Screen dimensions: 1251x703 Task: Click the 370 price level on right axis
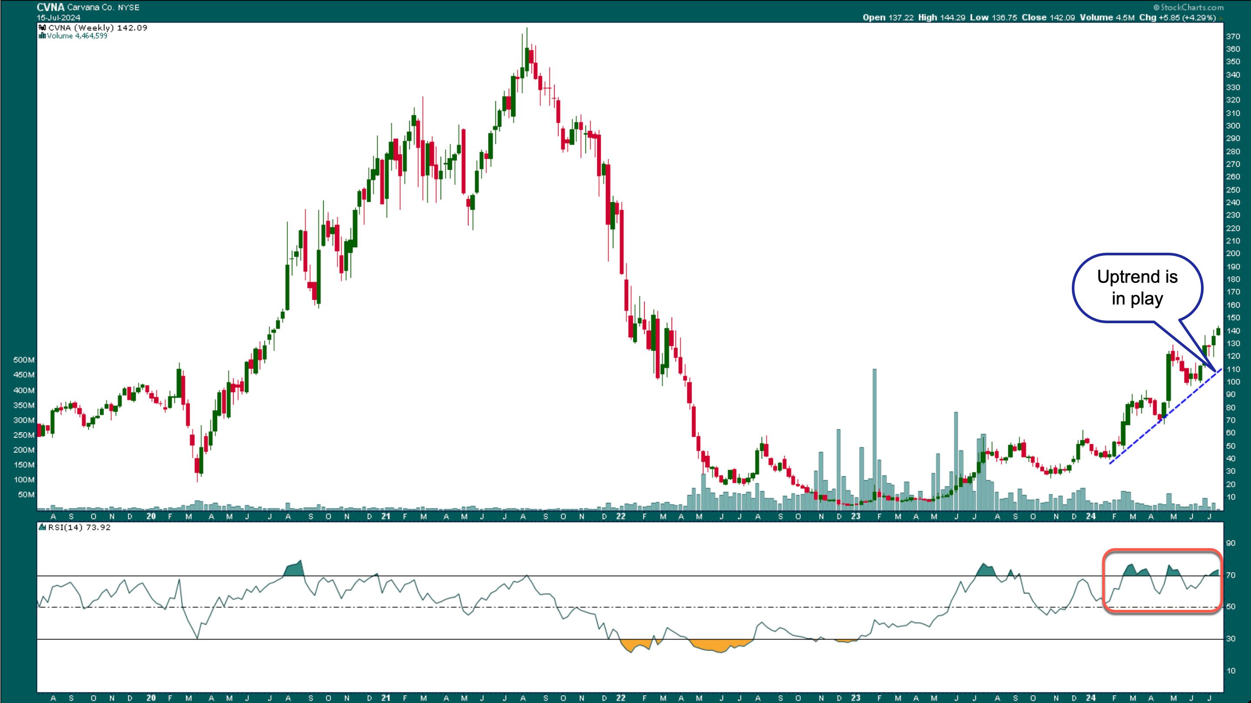click(x=1233, y=37)
